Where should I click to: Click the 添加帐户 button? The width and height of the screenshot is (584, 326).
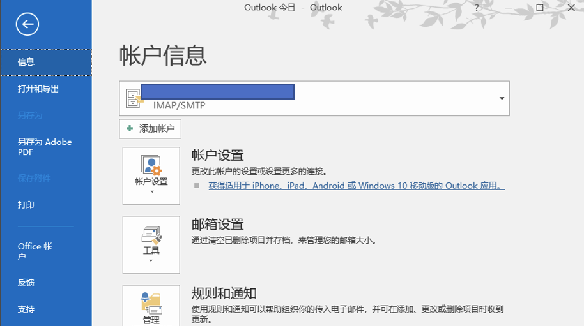(150, 129)
